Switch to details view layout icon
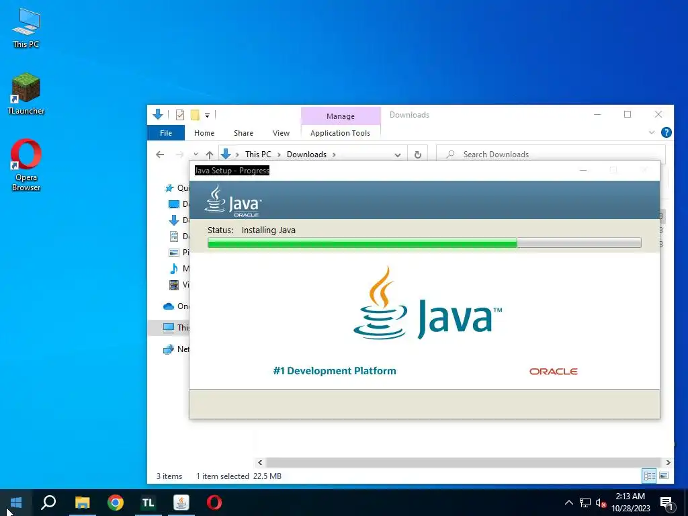 tap(649, 476)
